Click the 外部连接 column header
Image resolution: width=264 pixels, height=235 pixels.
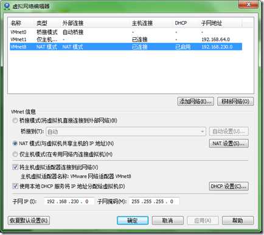pyautogui.click(x=96, y=23)
